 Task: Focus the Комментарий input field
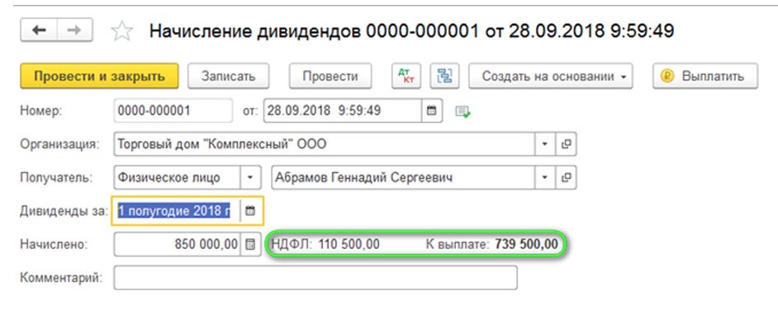315,277
